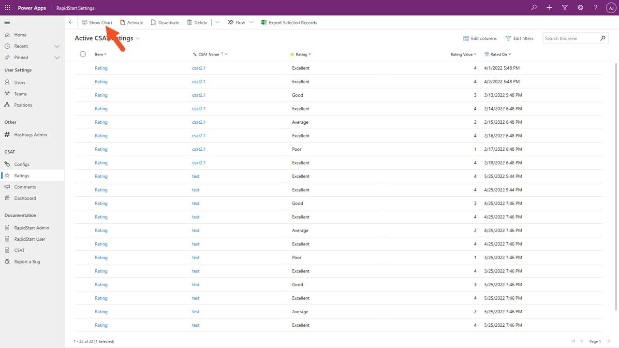Open the Flow dropdown chevron
The width and height of the screenshot is (619, 348).
[x=251, y=22]
